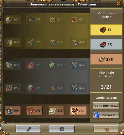Click the skull with heart talent icon
The height and width of the screenshot is (135, 124).
click(x=31, y=88)
